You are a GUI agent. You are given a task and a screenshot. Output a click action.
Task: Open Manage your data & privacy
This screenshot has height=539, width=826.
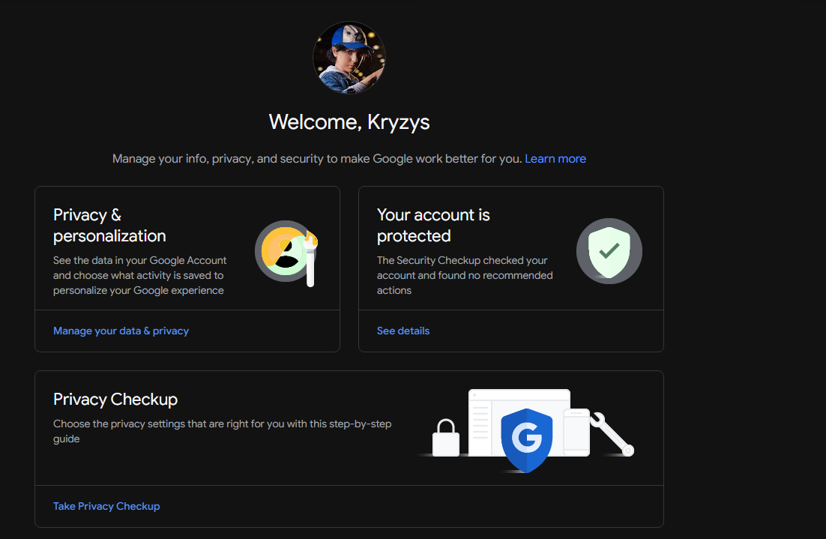tap(121, 331)
